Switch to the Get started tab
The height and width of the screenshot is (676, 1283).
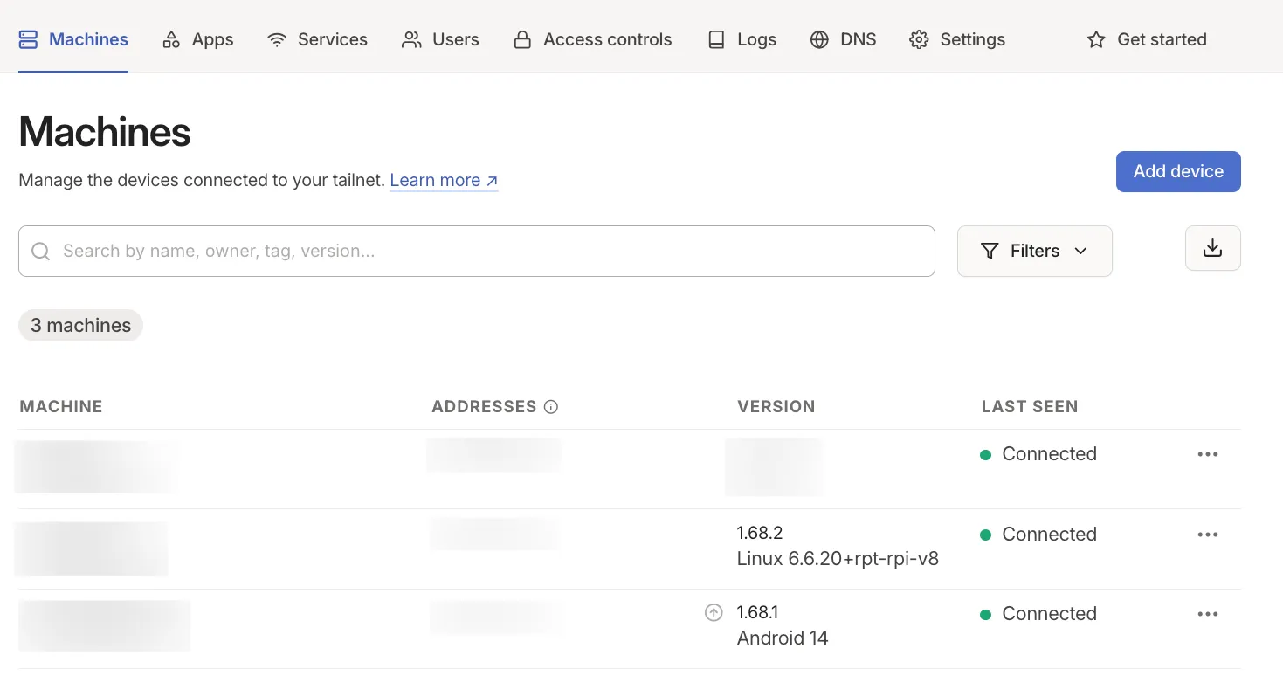pyautogui.click(x=1146, y=38)
